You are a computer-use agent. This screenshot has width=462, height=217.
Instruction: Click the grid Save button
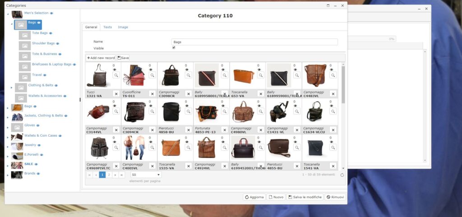pos(123,58)
